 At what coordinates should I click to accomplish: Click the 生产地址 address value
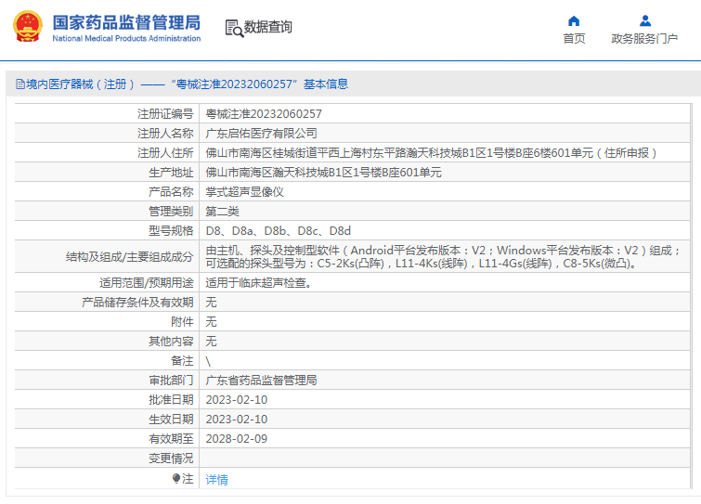[324, 173]
